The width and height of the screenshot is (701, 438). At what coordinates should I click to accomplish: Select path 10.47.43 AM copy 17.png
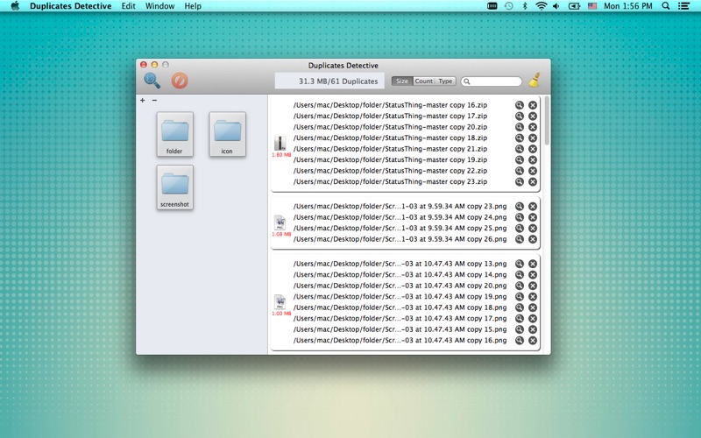[400, 318]
